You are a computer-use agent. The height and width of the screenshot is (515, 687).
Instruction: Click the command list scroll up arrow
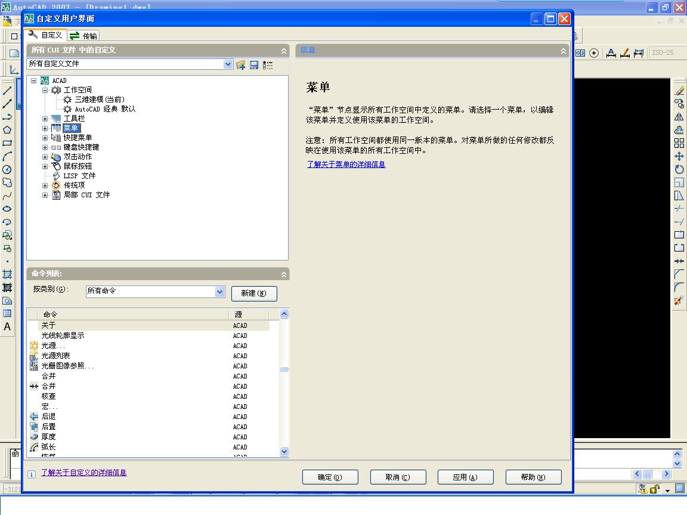[284, 314]
